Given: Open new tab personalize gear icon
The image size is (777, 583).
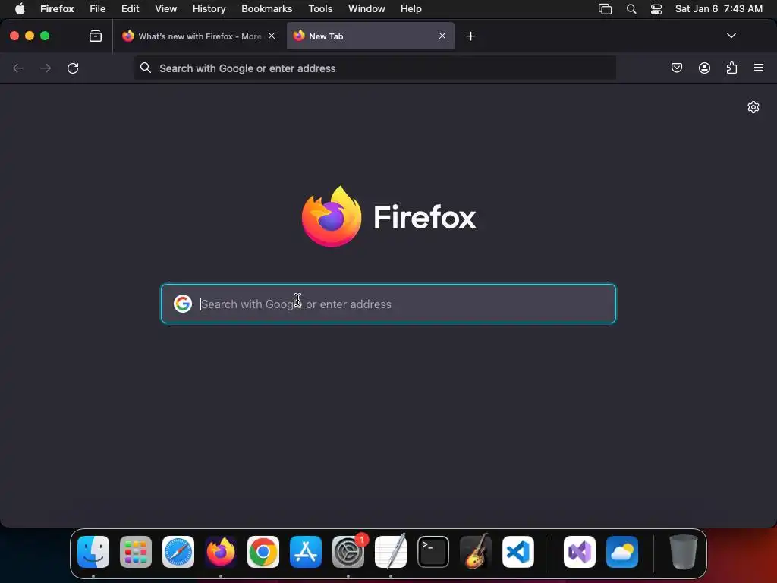Looking at the screenshot, I should pyautogui.click(x=753, y=107).
